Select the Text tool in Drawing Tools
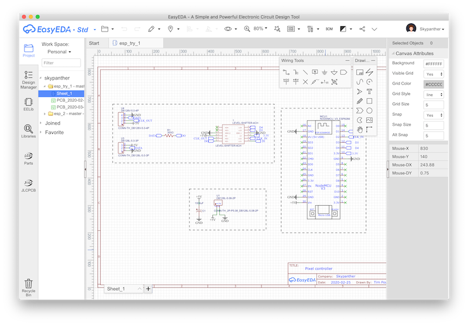Image resolution: width=468 pixels, height=325 pixels. click(x=369, y=91)
